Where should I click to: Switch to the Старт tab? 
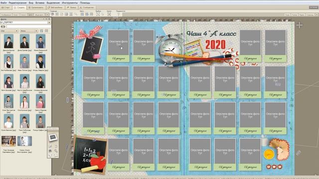point(6,7)
